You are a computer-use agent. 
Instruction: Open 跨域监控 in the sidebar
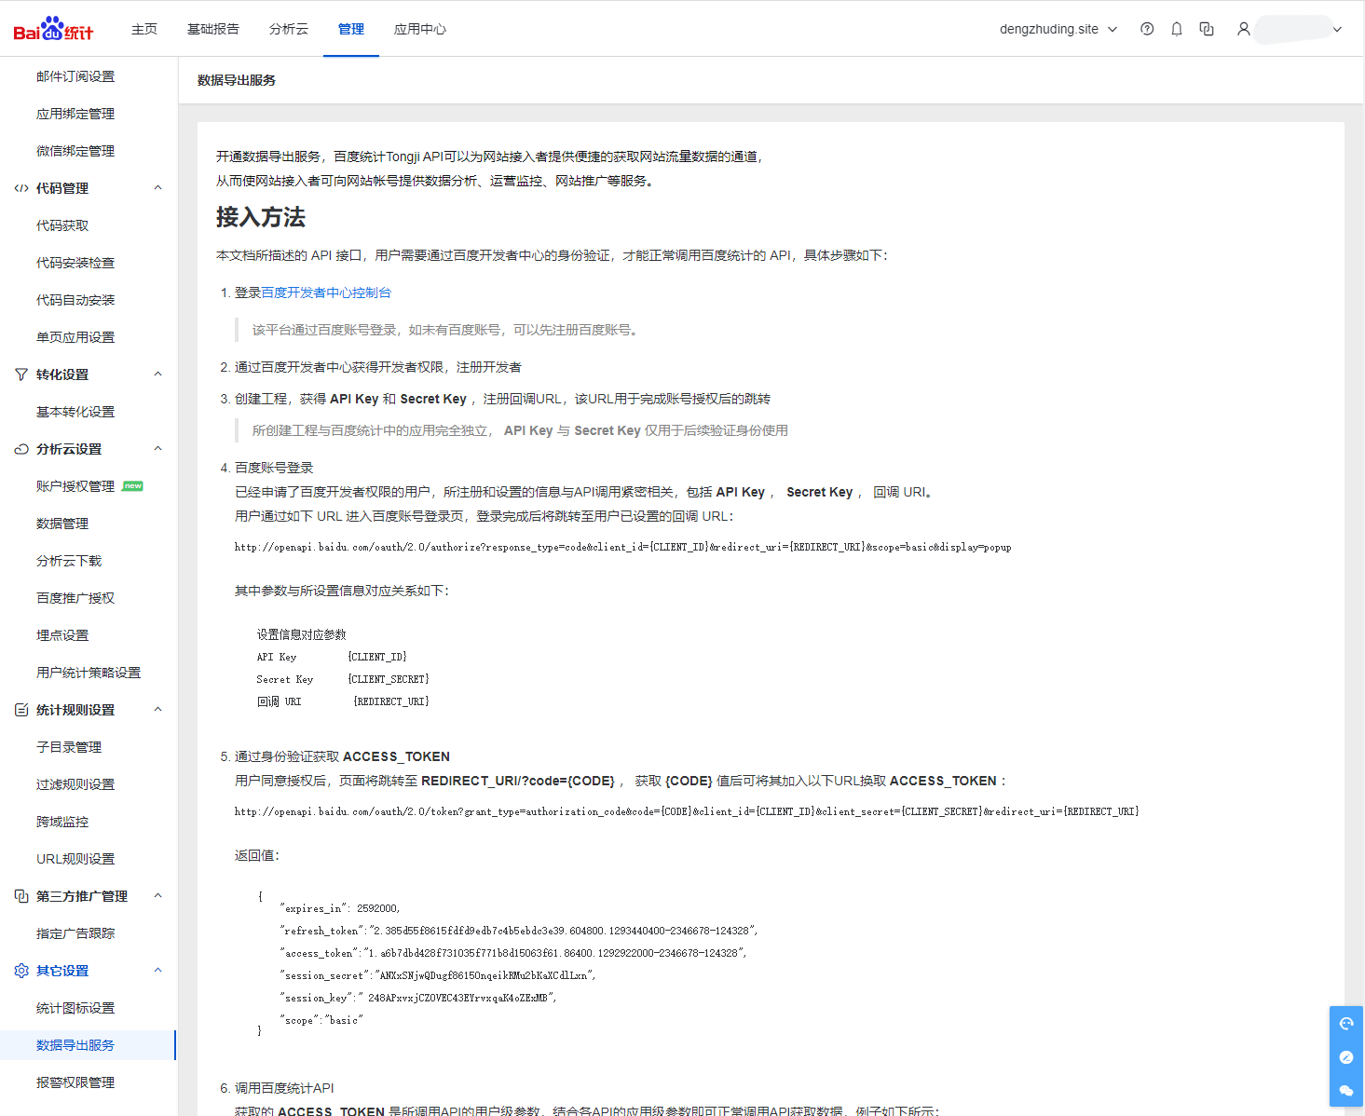click(62, 822)
